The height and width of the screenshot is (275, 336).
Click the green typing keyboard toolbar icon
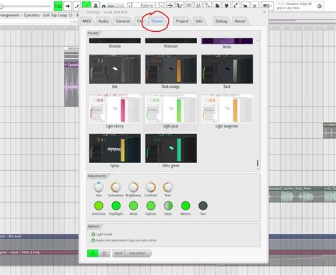(x=58, y=6)
